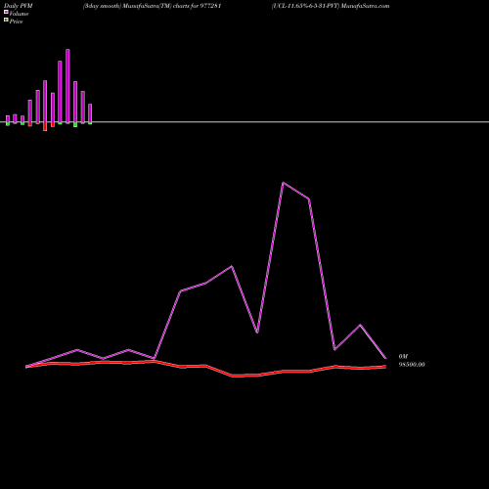Click the lowest dip of the red price line
This screenshot has height=489, width=489.
pos(233,376)
